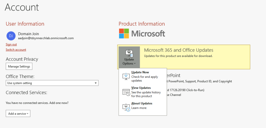The width and height of the screenshot is (266, 128).
Task: Click 'Updates for this product are available' text
Action: [x=178, y=56]
